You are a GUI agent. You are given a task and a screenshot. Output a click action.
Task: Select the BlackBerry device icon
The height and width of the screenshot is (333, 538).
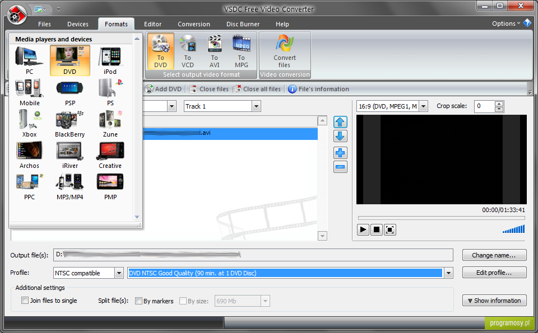coord(70,124)
